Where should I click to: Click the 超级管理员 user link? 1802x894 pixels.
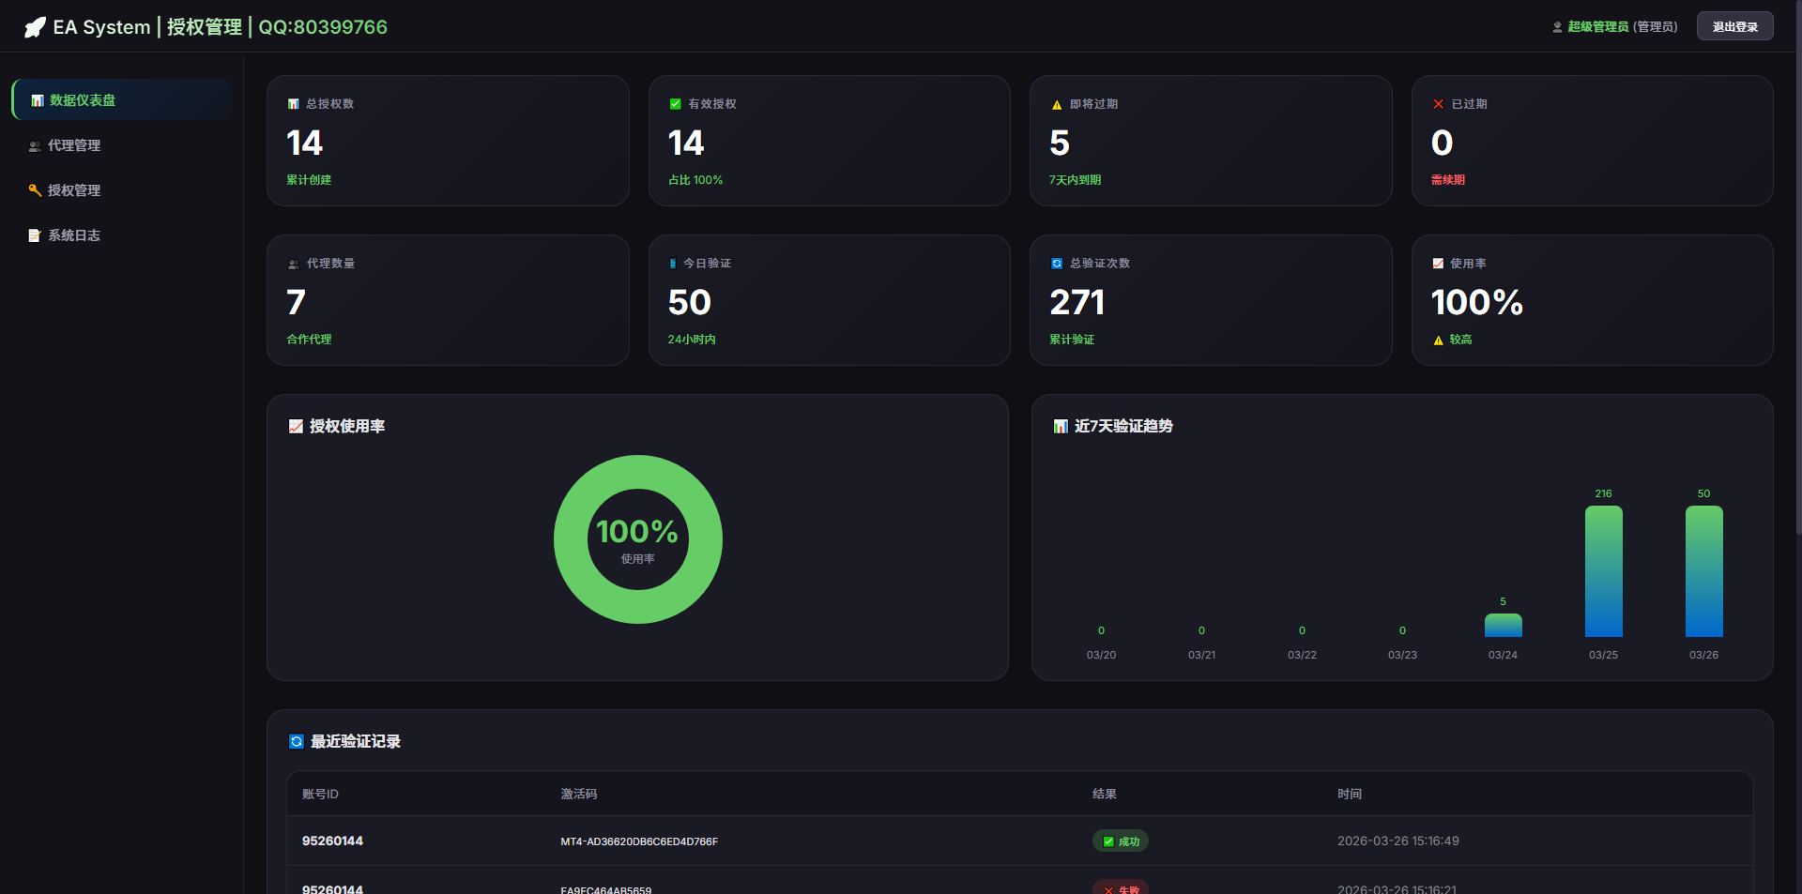1597,26
